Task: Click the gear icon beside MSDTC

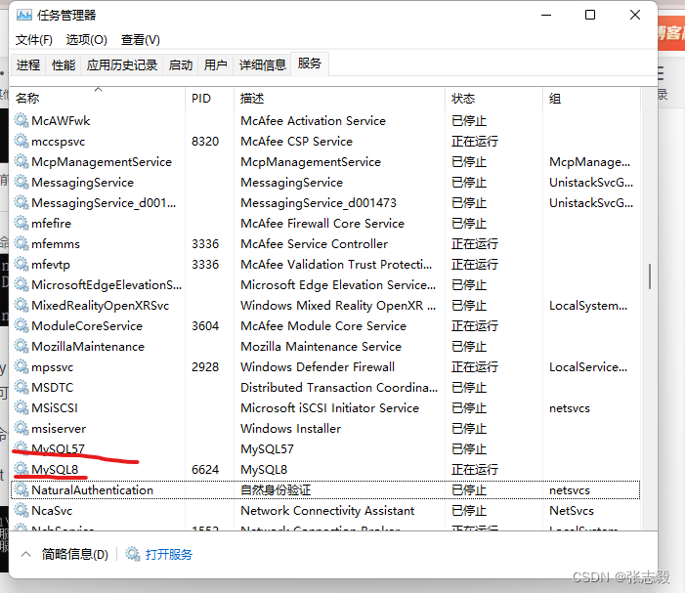Action: point(21,387)
